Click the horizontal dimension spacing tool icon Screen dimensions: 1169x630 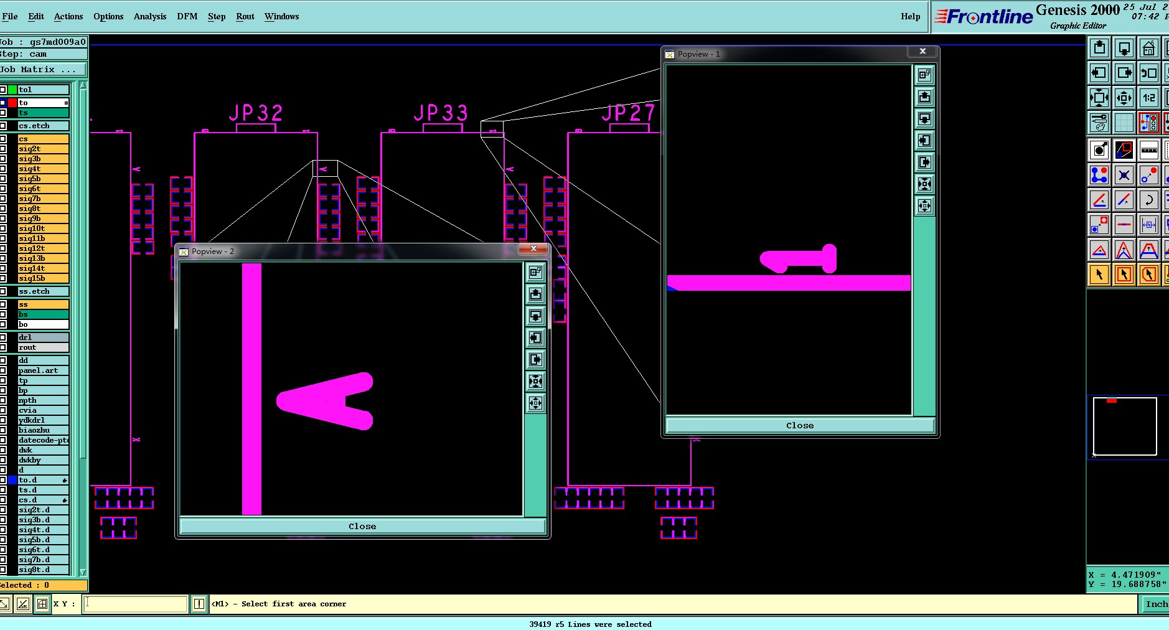point(1149,225)
